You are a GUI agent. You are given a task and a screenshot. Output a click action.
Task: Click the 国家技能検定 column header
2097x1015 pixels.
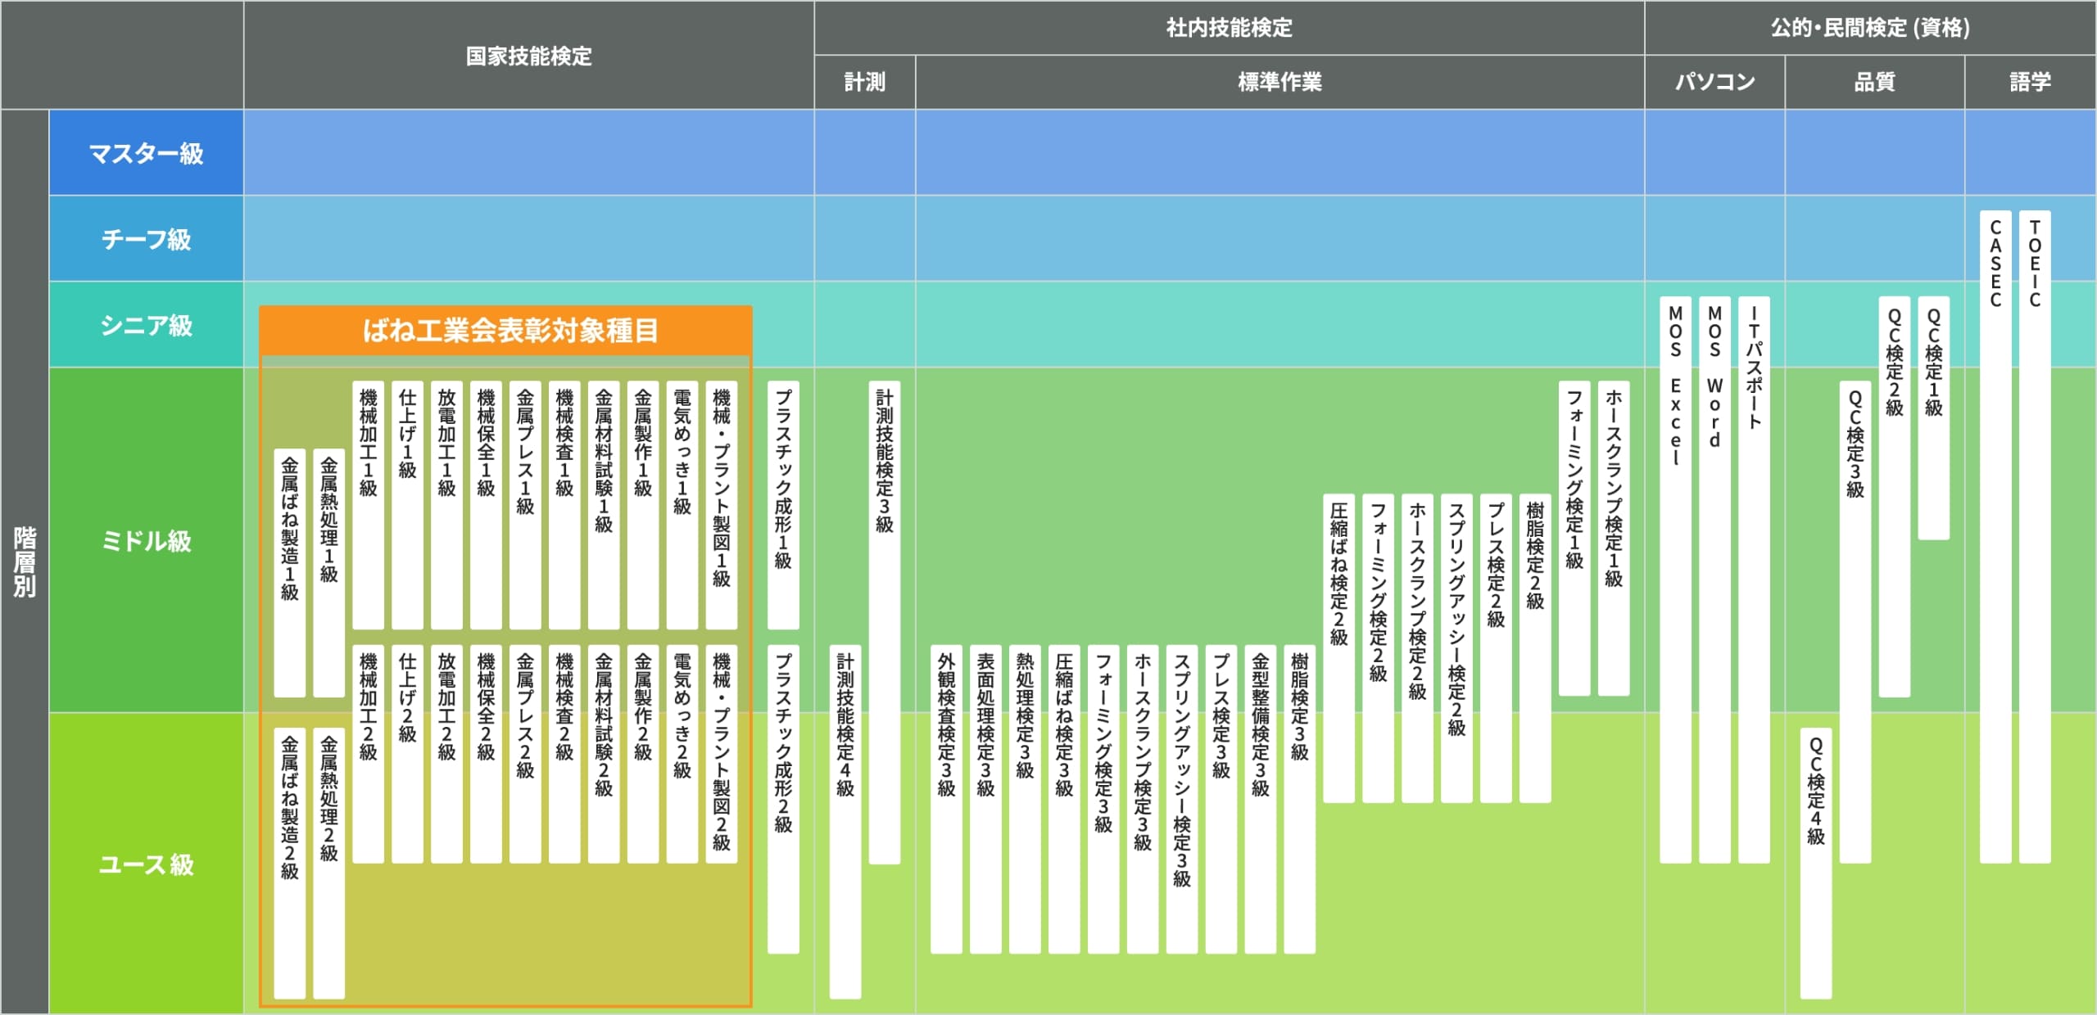[x=528, y=56]
